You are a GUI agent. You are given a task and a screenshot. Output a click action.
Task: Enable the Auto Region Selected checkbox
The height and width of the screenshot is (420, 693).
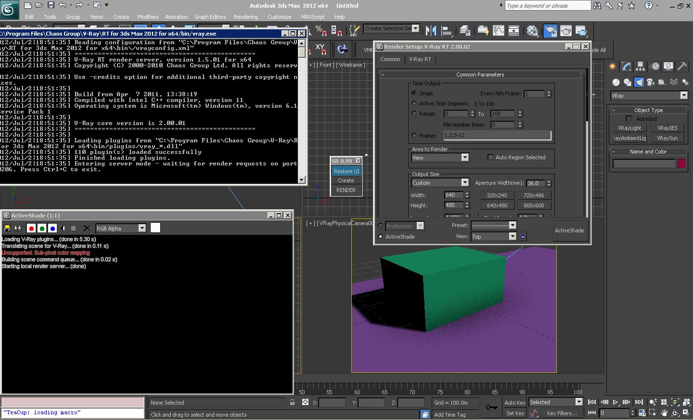pyautogui.click(x=490, y=157)
